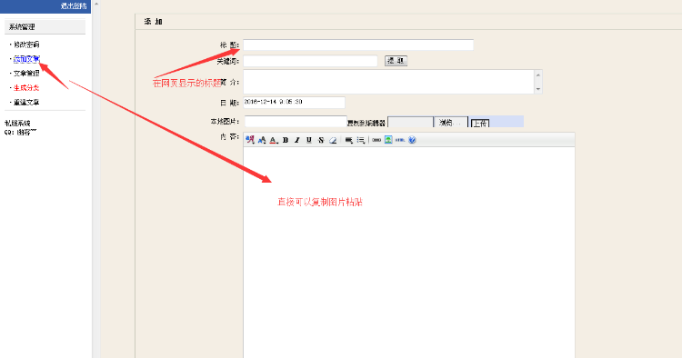Toggle bold formatting in the content editor
Screen dimensions: 682x358
pyautogui.click(x=286, y=140)
